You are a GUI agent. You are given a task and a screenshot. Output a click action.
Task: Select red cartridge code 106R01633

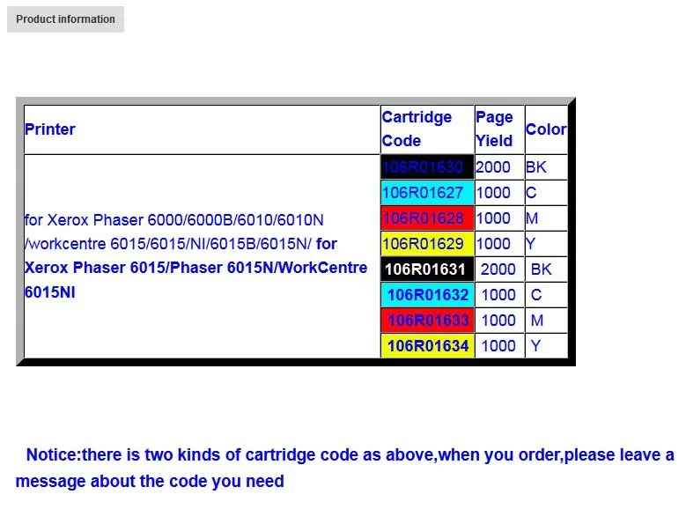coord(428,320)
